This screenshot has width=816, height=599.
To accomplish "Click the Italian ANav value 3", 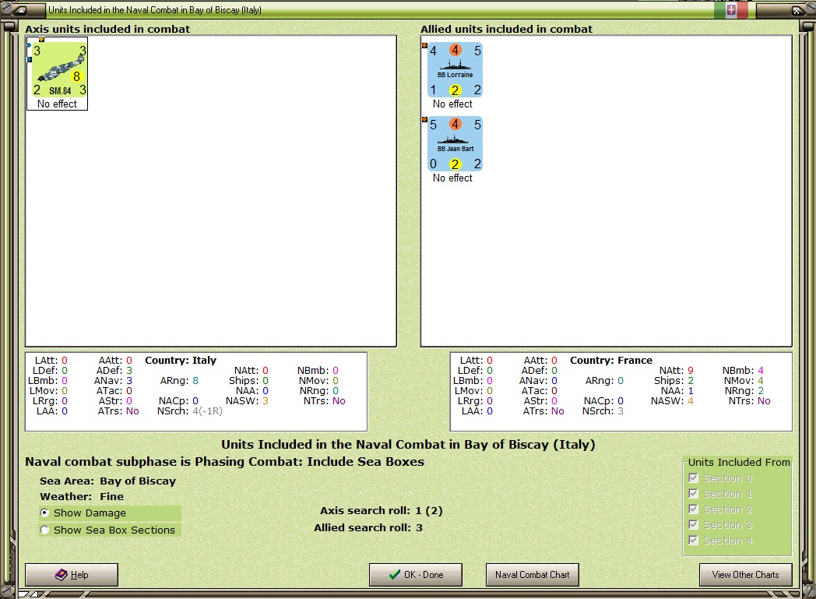I will [x=129, y=380].
